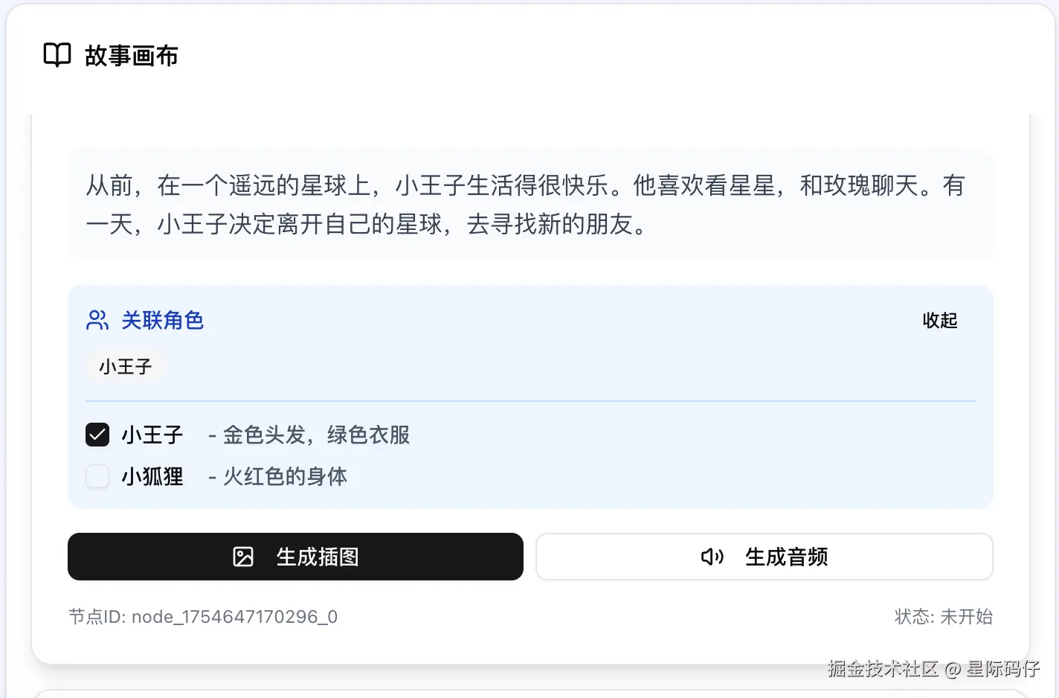This screenshot has width=1059, height=698.
Task: Click the story paragraph text box
Action: [x=530, y=204]
